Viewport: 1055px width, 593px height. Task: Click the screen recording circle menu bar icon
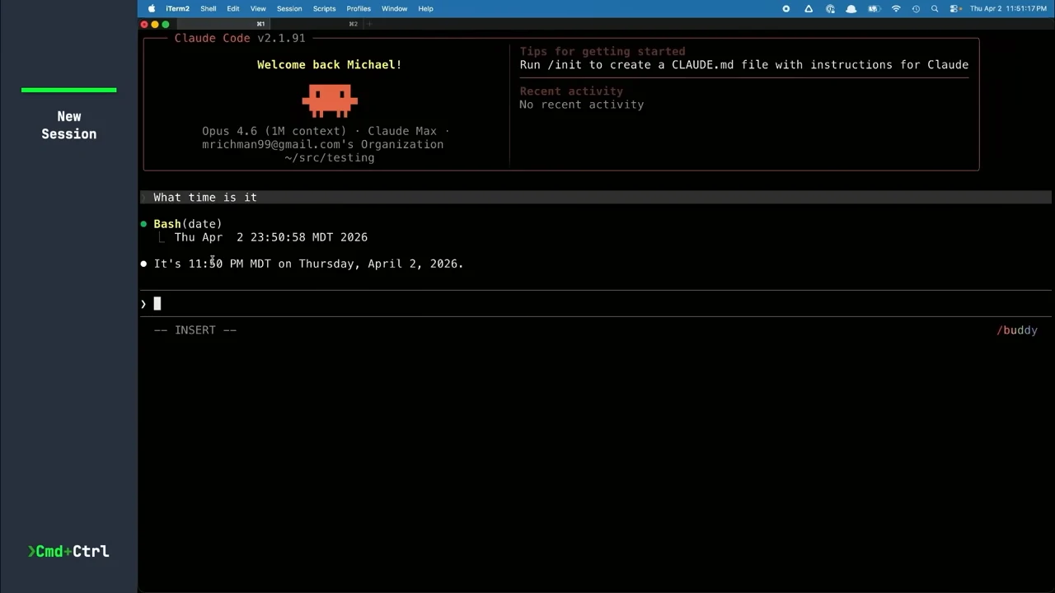[786, 8]
